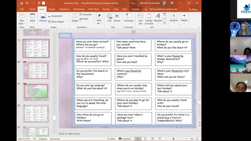Select slide 80 thumbnail
251x141 pixels.
pos(36,70)
